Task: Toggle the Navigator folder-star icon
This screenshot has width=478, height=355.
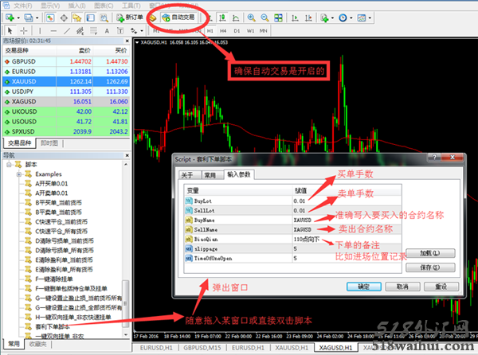Action: tap(76, 18)
